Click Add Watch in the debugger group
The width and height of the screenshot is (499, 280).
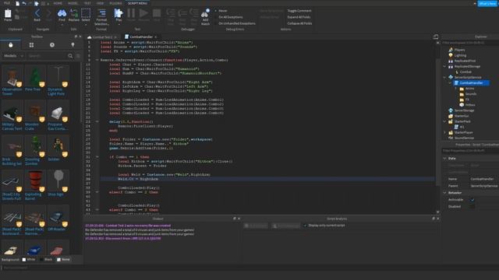(205, 17)
